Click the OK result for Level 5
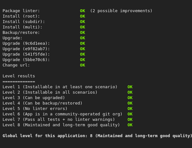 pyautogui.click(x=130, y=109)
